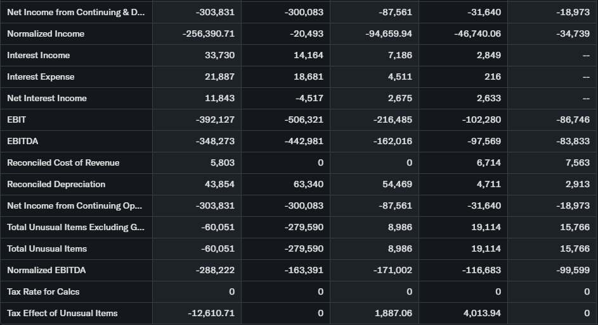Select the "Reconciled Cost of Revenue" label
The image size is (598, 325).
(63, 162)
